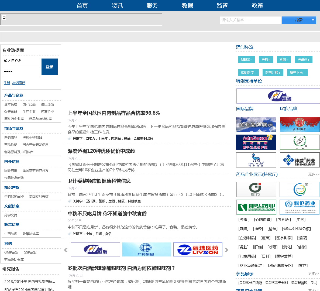Open the 美国专利失效 link
This screenshot has height=291, width=320.
(39, 196)
